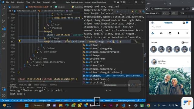Click the blue chat icon in app preview

pyautogui.click(x=187, y=23)
